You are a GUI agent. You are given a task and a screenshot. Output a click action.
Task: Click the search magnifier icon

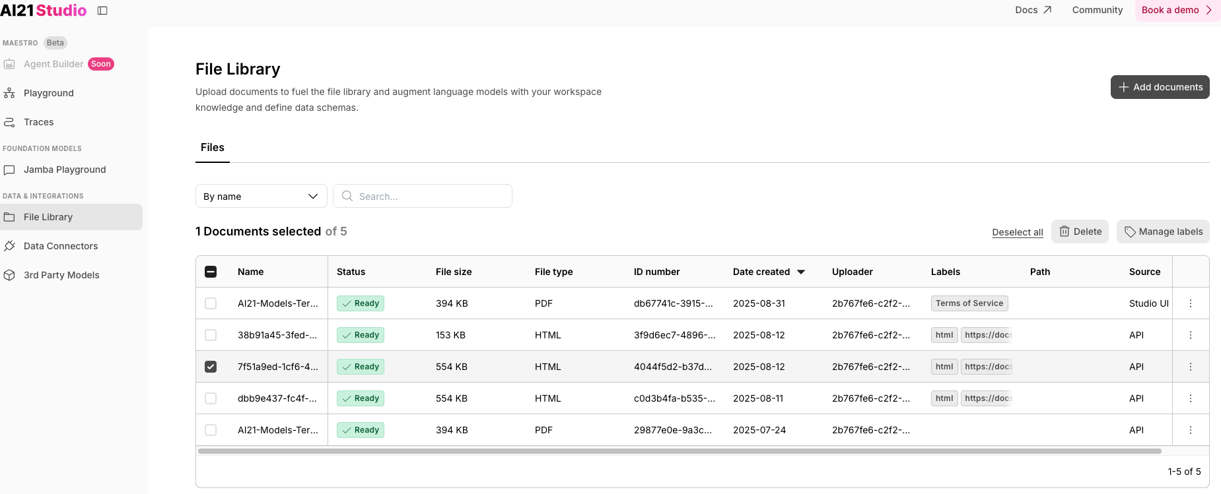click(347, 196)
